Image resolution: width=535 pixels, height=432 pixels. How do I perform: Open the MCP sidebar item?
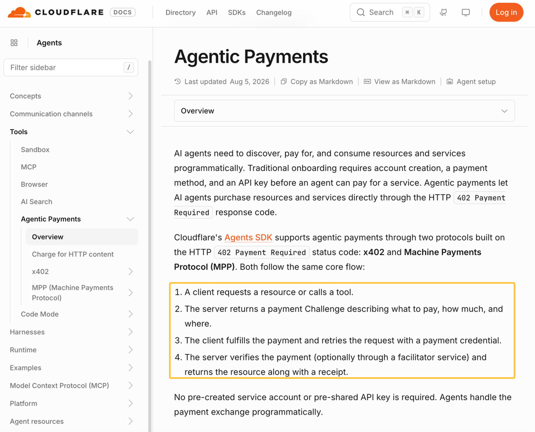28,167
